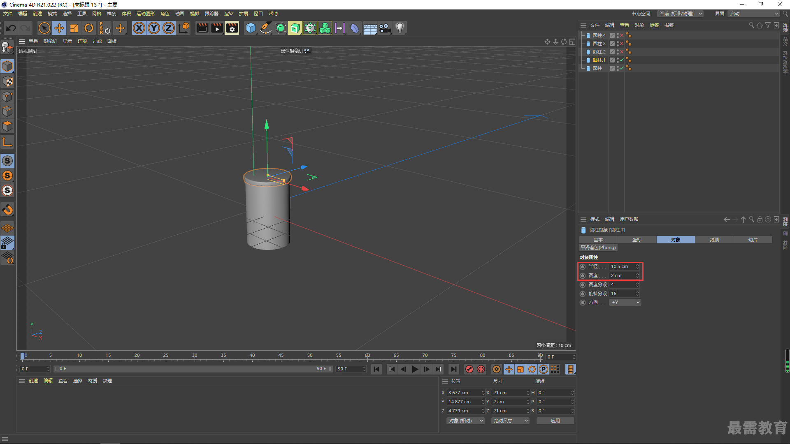
Task: Open the 界面 启动 layout dropdown
Action: [754, 14]
